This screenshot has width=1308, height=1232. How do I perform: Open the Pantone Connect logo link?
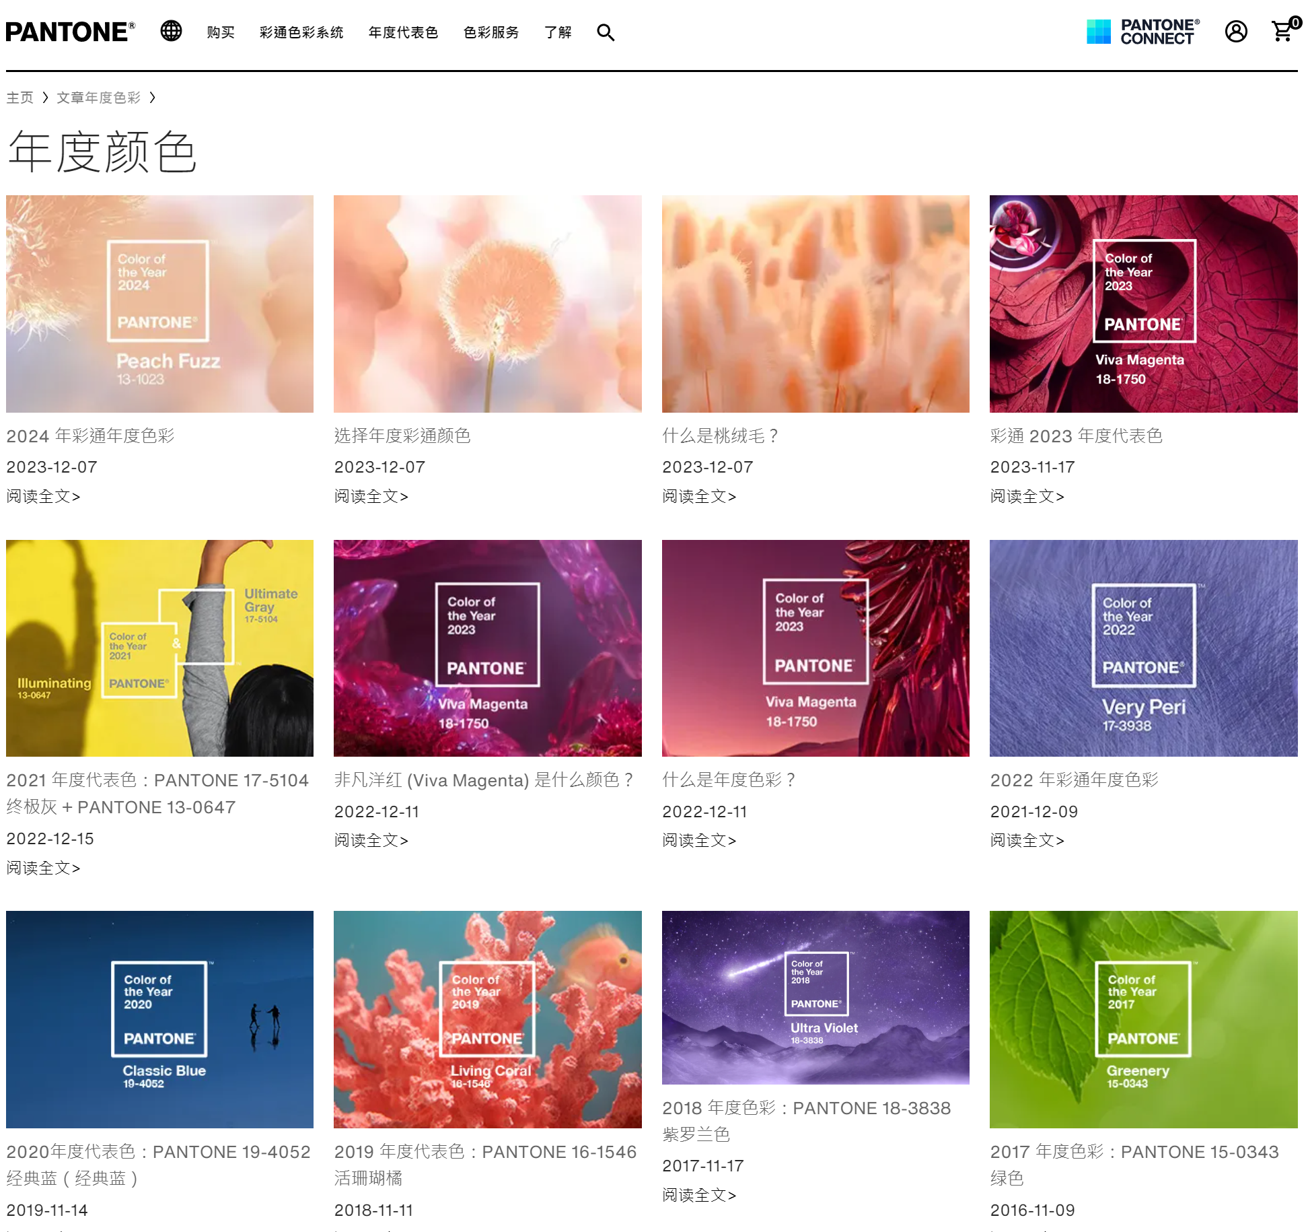(1143, 32)
